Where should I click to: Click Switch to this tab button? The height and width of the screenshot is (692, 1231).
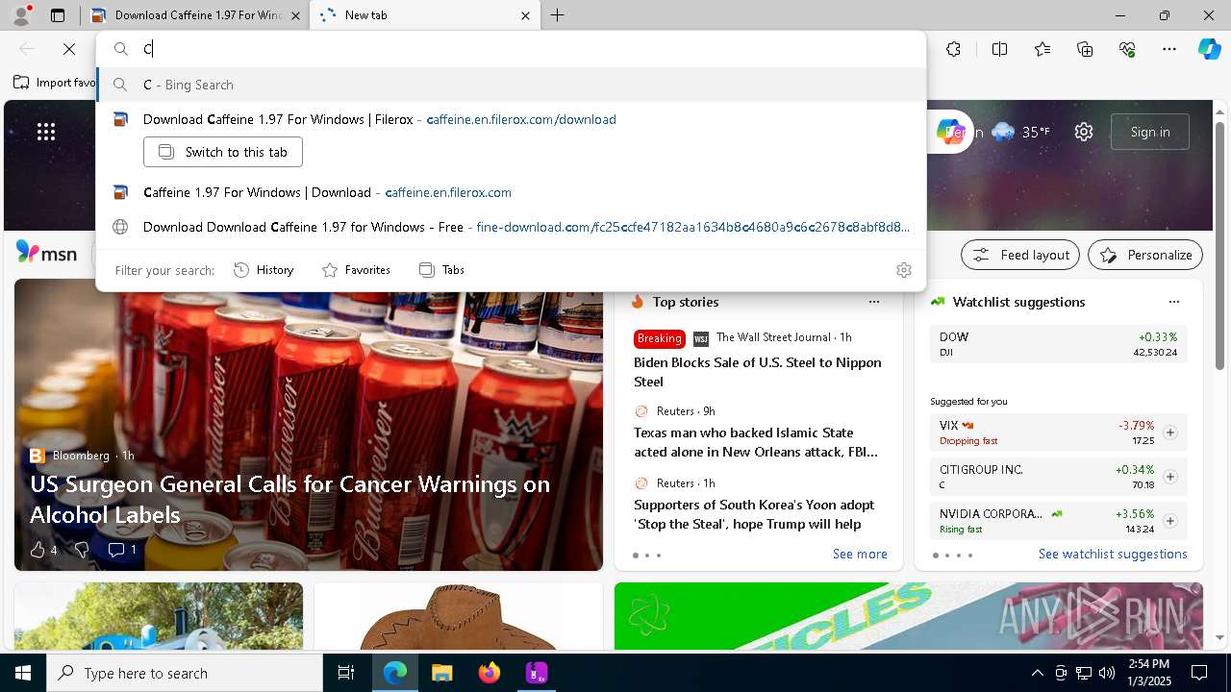point(223,152)
